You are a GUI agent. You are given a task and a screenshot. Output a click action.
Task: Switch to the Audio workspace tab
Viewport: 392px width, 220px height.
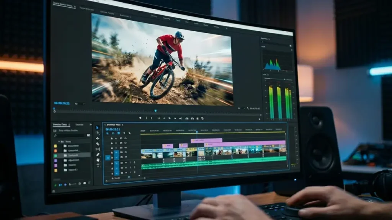pyautogui.click(x=206, y=25)
